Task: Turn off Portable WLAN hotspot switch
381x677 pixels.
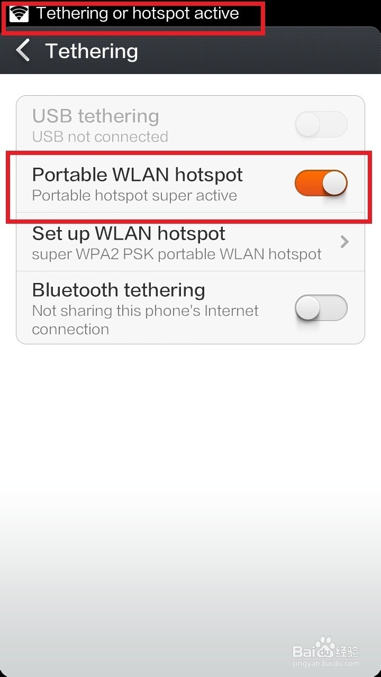Action: tap(321, 183)
